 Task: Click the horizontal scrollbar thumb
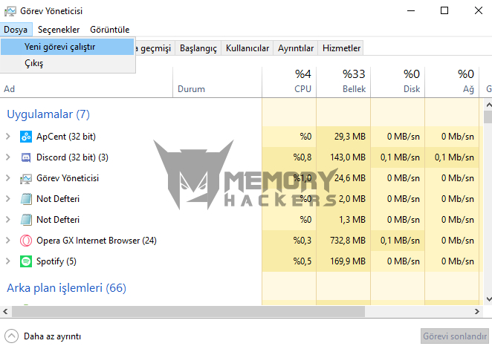point(188,311)
